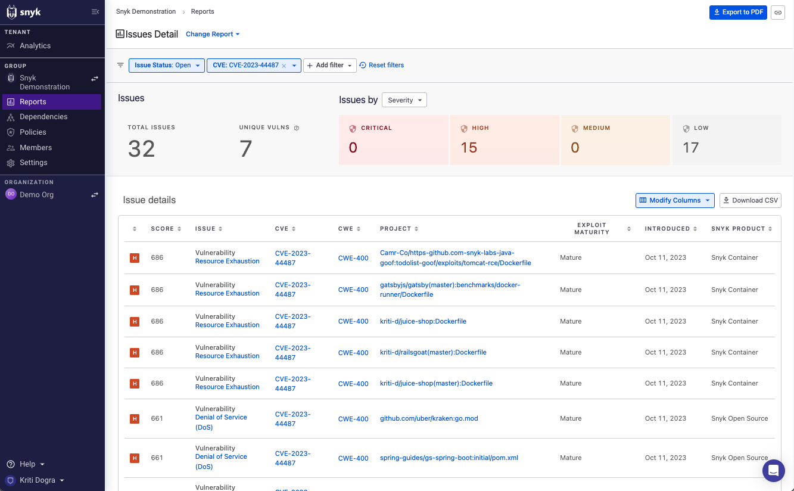The height and width of the screenshot is (491, 794).
Task: Click the Snyk Open Source cell in kraken row
Action: point(739,419)
